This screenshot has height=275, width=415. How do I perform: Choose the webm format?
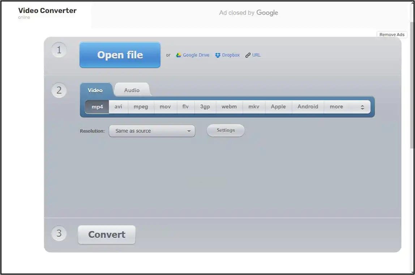click(x=229, y=107)
